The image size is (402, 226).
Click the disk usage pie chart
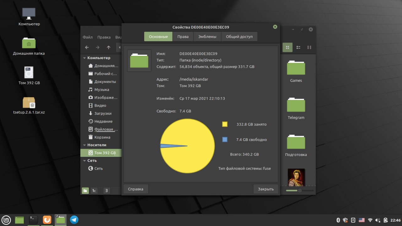pyautogui.click(x=187, y=146)
